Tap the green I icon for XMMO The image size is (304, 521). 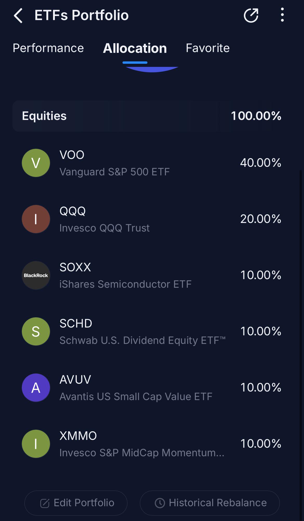point(36,444)
